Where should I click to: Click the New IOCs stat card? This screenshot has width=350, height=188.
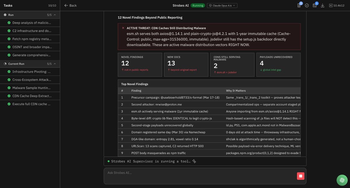click(186, 65)
